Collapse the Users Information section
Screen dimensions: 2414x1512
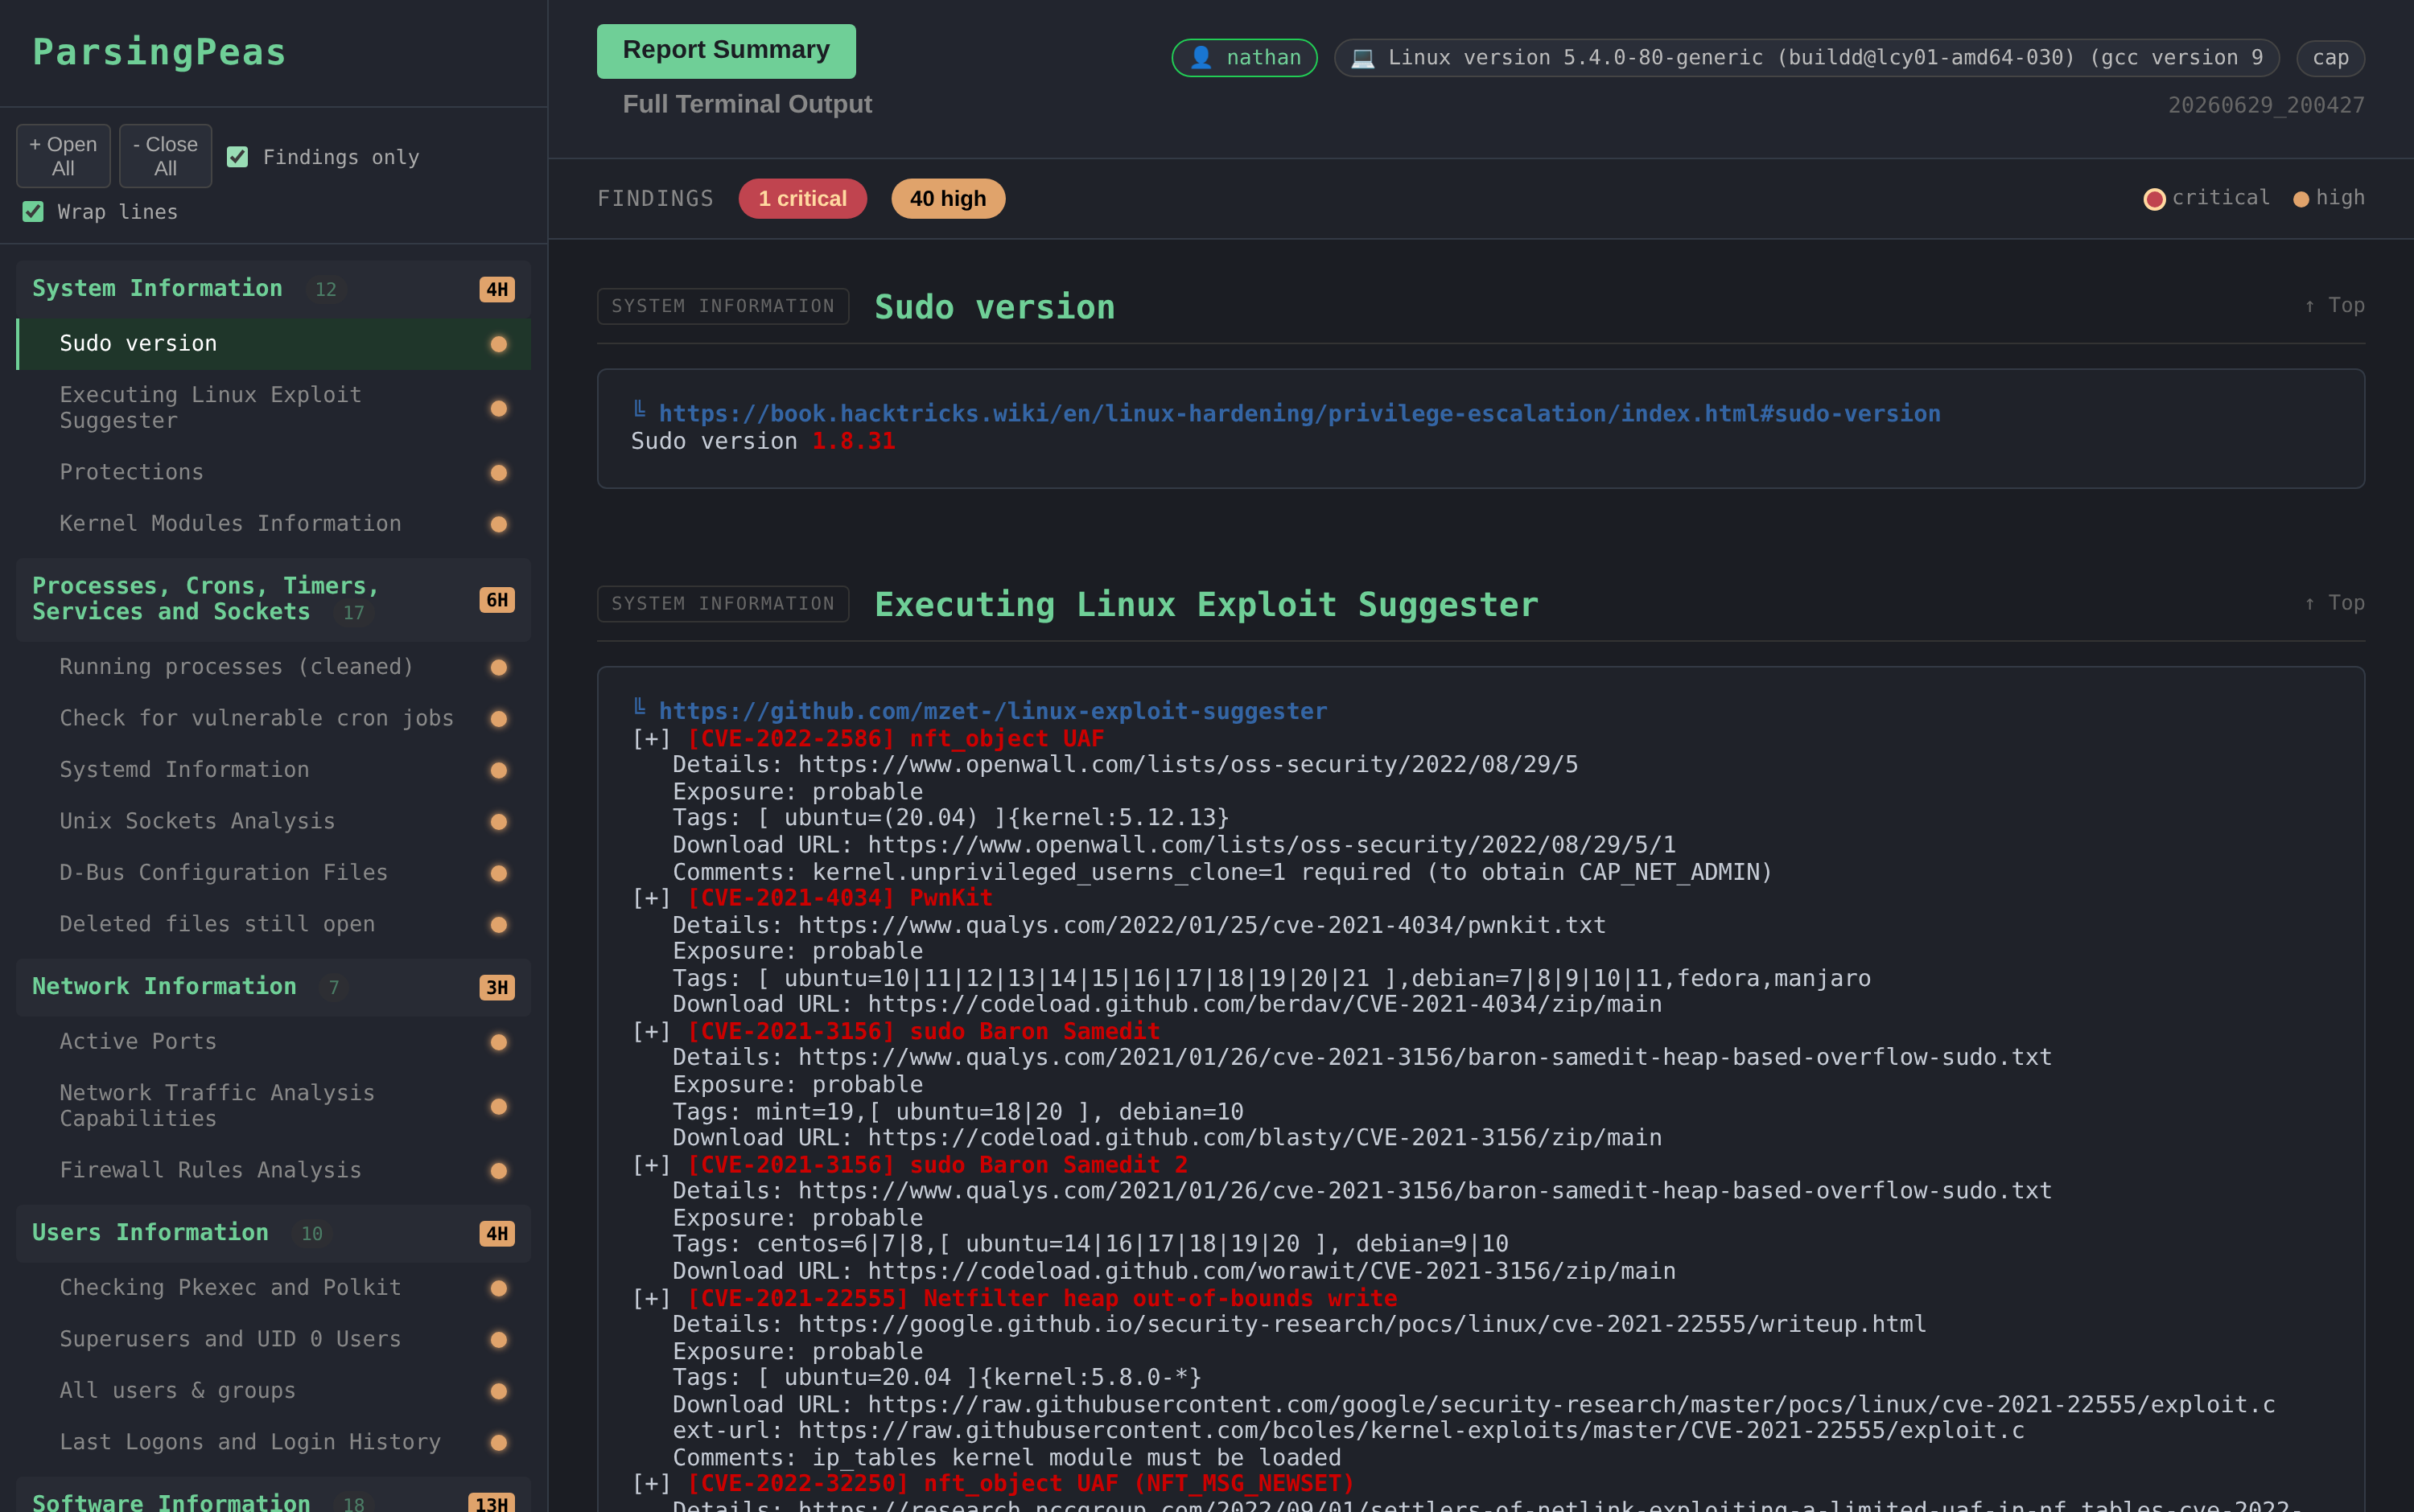[273, 1233]
